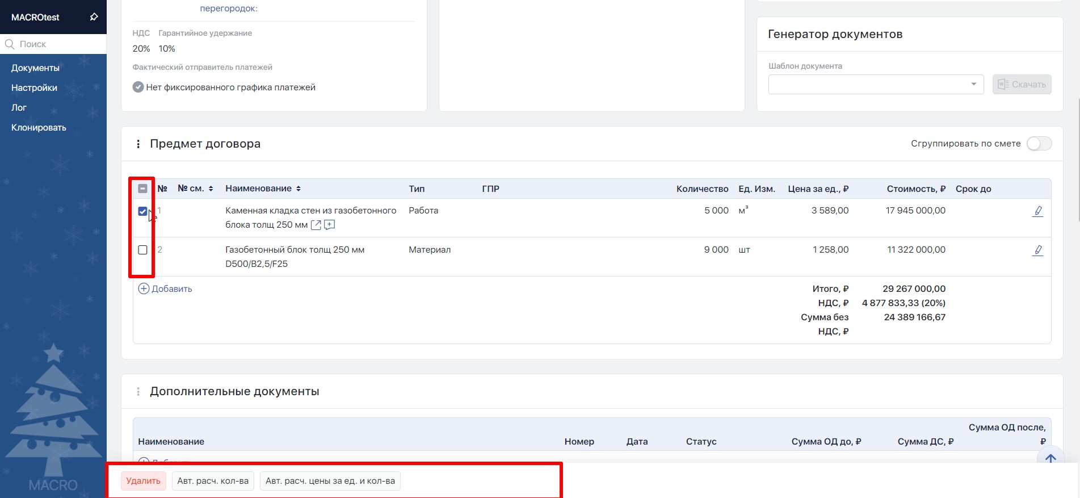Enable the Сгруппировать по смете switch
Screen dimensions: 1080x498
pyautogui.click(x=1039, y=144)
